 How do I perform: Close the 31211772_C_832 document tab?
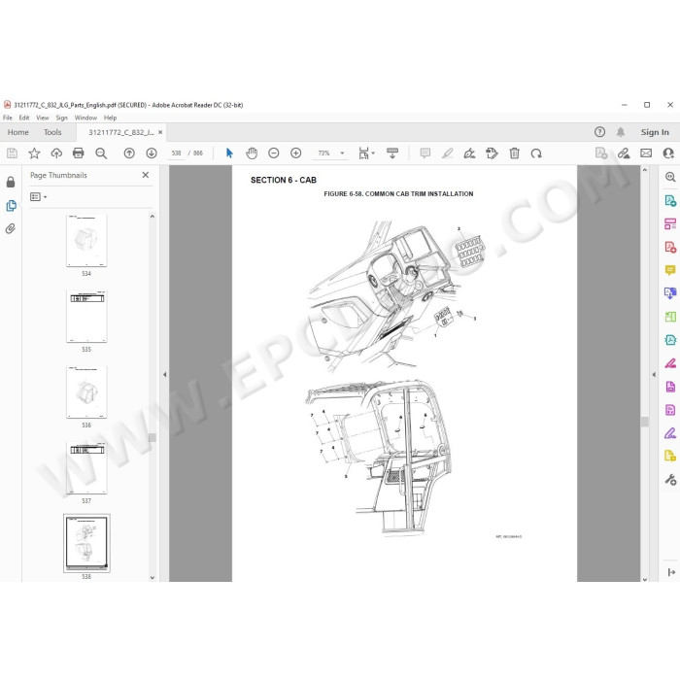point(160,132)
